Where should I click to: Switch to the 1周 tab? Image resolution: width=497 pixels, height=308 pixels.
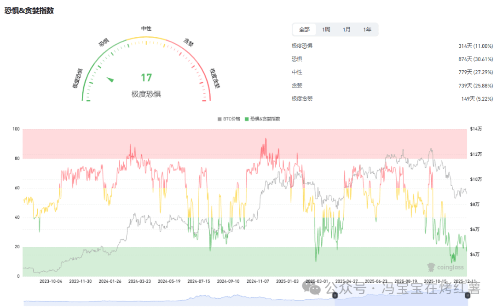coord(326,29)
